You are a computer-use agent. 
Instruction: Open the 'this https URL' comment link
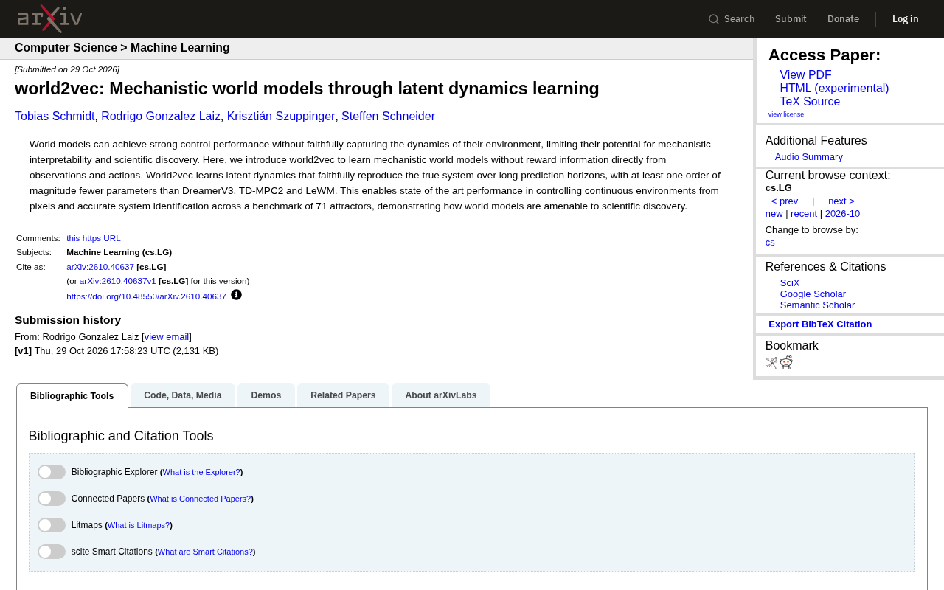94,238
